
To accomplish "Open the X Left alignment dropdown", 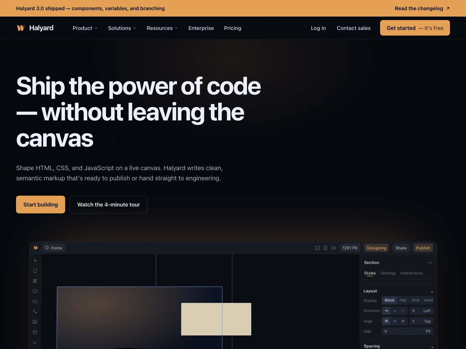I will 421,311.
